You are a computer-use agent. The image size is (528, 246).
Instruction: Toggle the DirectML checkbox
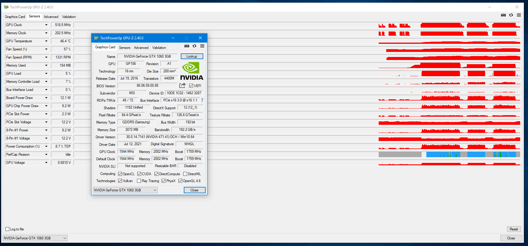coord(185,174)
